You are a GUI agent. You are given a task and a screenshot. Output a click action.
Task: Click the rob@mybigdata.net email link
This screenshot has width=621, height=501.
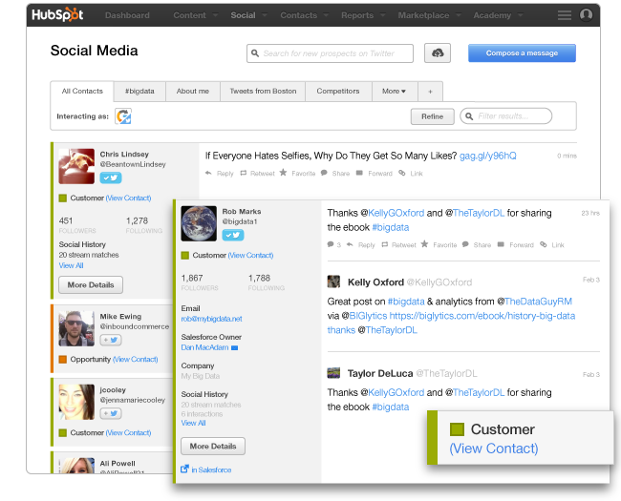point(211,319)
